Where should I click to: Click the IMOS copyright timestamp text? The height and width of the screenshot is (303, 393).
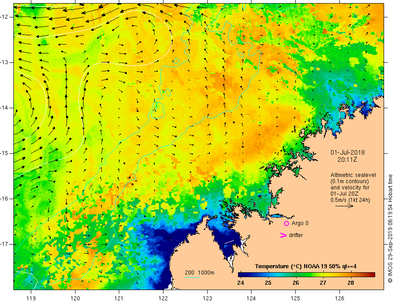[x=390, y=229]
